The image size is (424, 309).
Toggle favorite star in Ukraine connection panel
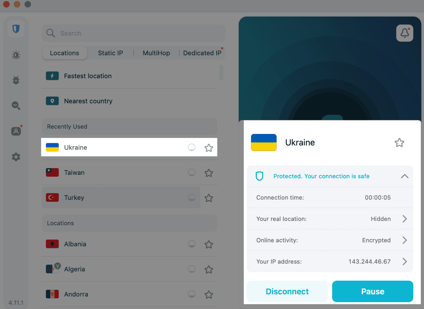pos(399,142)
